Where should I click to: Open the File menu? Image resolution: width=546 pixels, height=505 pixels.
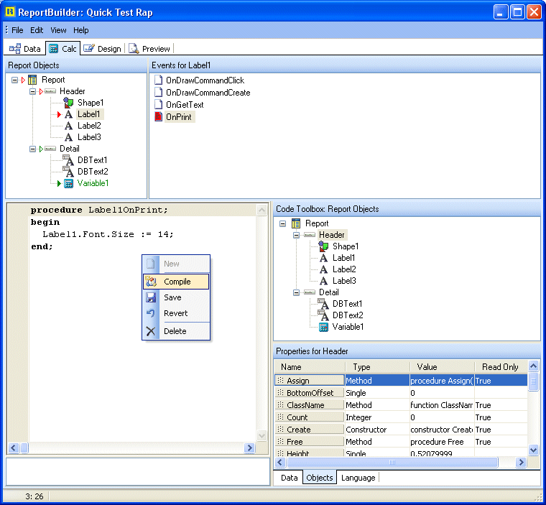(x=17, y=30)
